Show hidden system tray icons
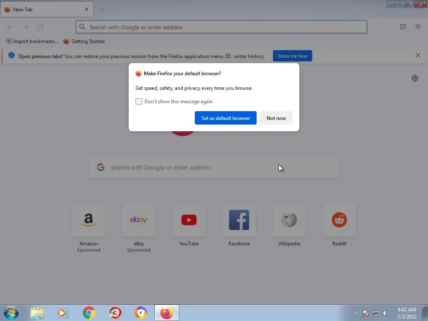 pyautogui.click(x=355, y=313)
